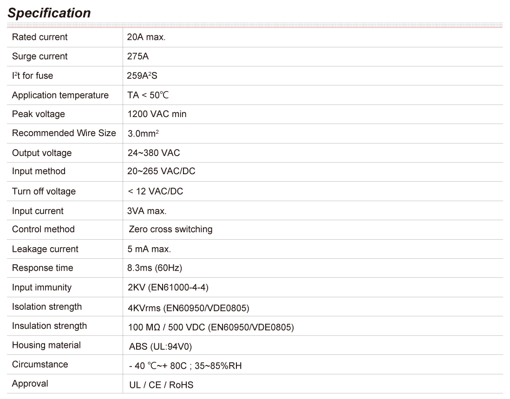Select the 3VA max. input current value
The image size is (510, 399).
pos(147,211)
